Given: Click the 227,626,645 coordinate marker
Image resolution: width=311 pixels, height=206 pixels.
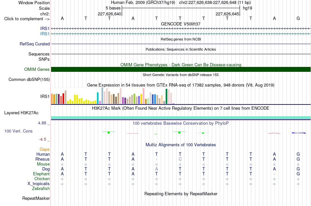Looking at the screenshot, I should [227, 14].
